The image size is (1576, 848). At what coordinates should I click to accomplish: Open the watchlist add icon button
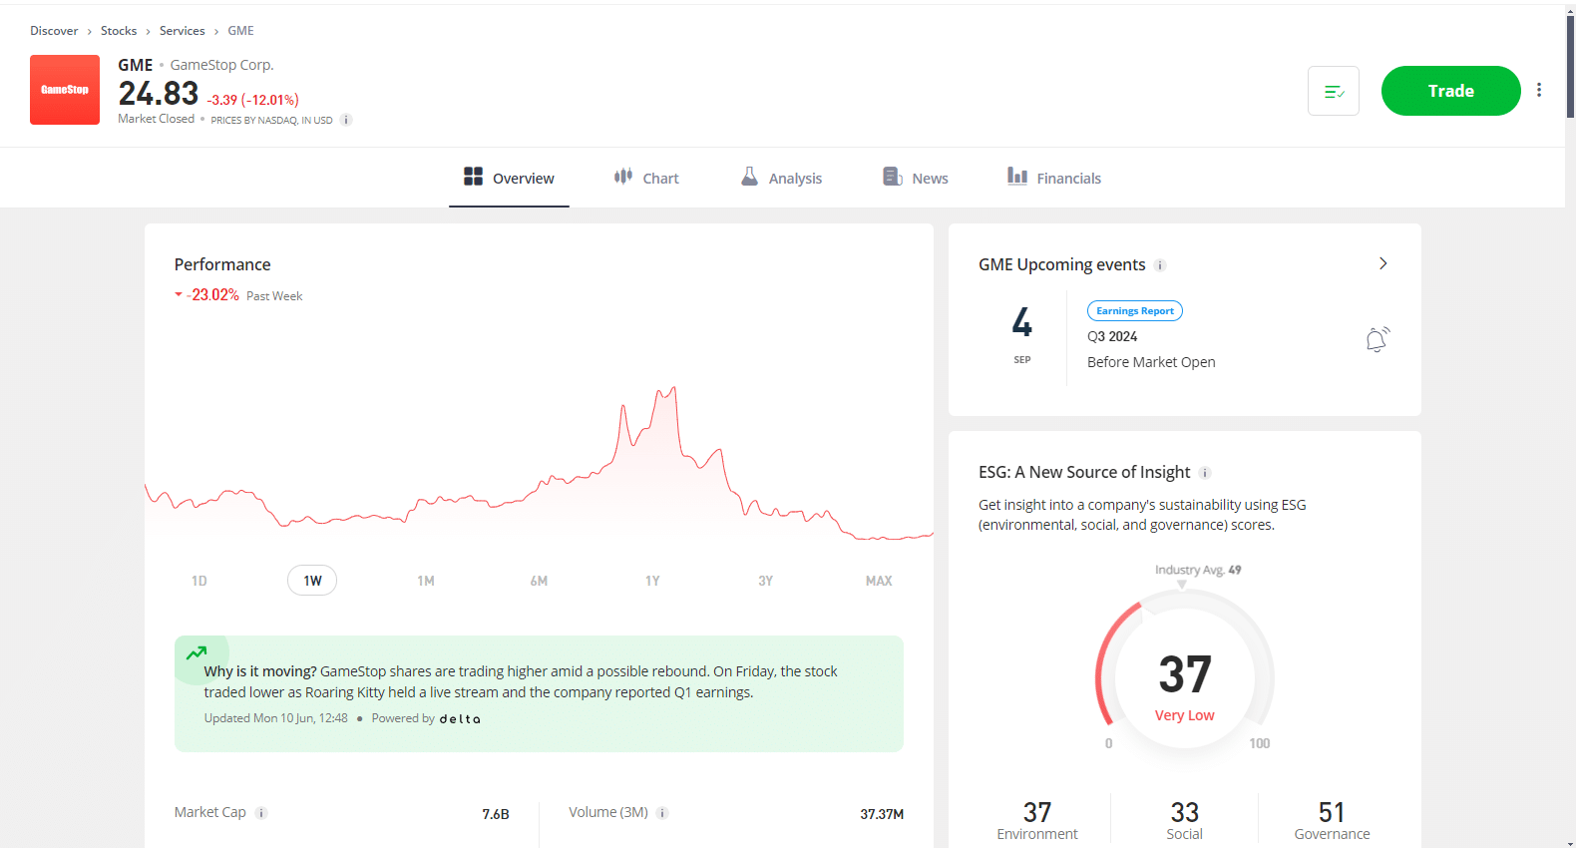point(1334,91)
